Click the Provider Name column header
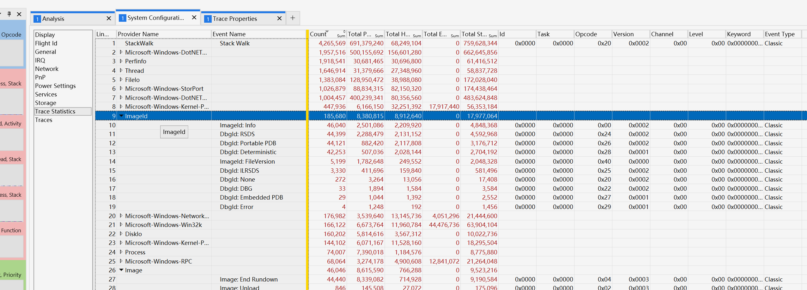 164,34
